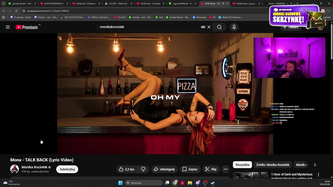This screenshot has width=333, height=187.
Task: Clear the search text with the X icon
Action: pos(209,27)
